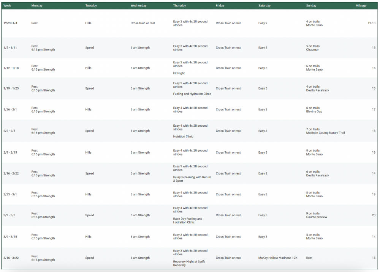
Task: Select the McKay Hollow Madness 12K cell
Action: point(277,258)
